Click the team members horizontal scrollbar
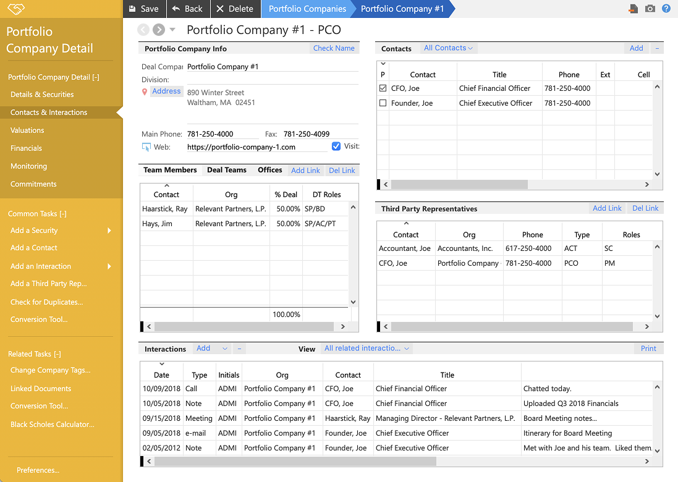The height and width of the screenshot is (482, 678). tap(244, 326)
